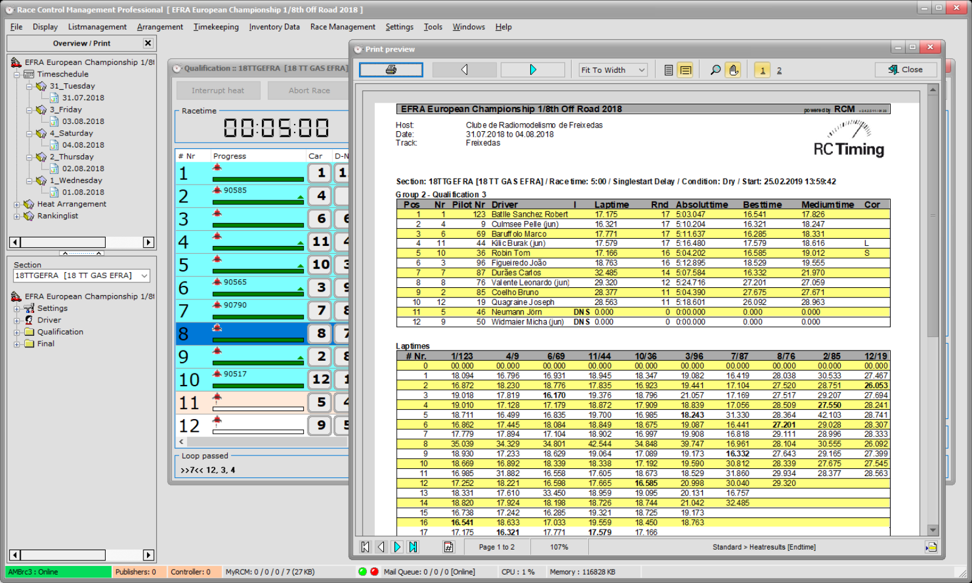The height and width of the screenshot is (583, 972).
Task: Open the Fit To Width dropdown
Action: 641,69
